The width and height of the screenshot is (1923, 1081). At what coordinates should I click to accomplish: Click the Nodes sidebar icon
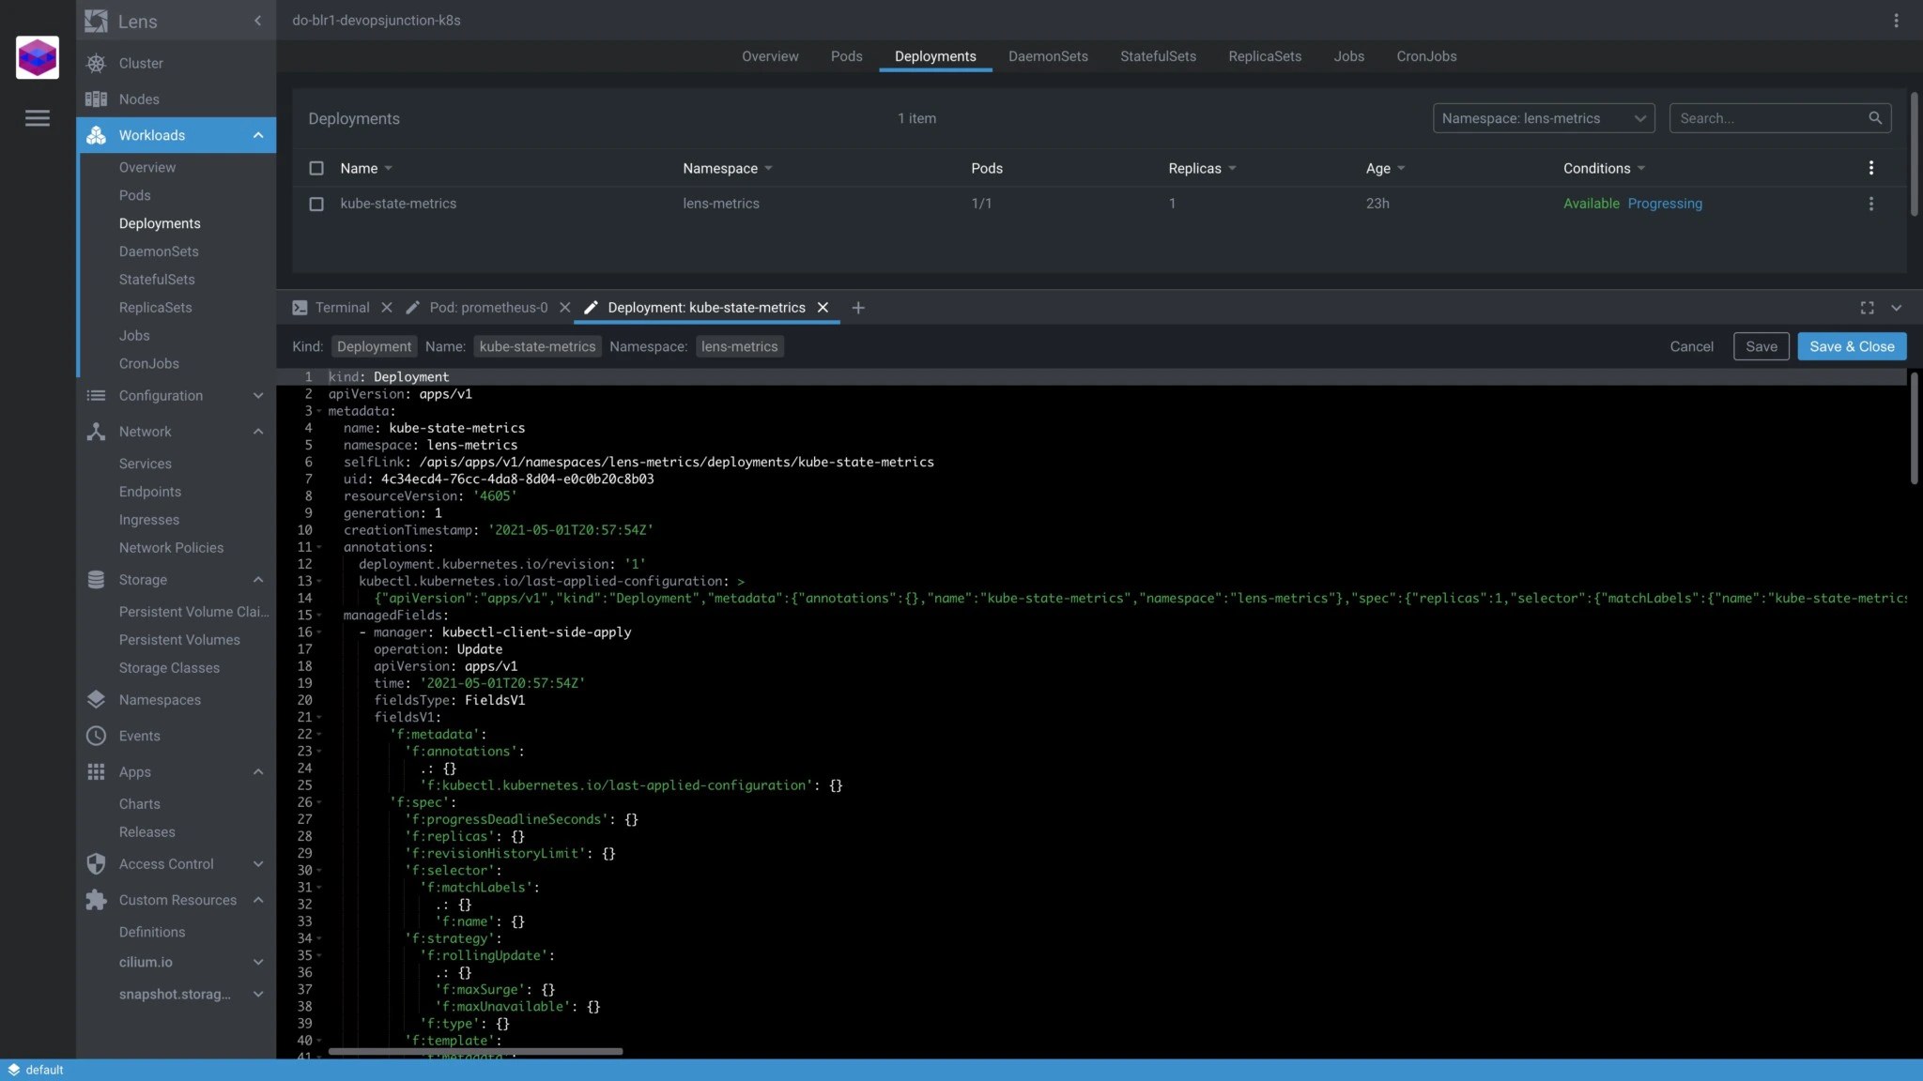pyautogui.click(x=96, y=99)
